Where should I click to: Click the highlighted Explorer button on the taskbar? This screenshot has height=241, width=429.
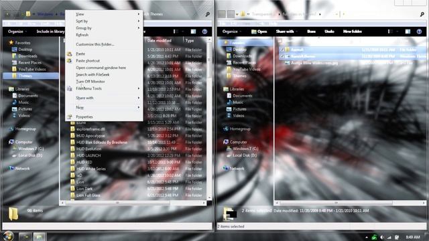click(x=39, y=236)
